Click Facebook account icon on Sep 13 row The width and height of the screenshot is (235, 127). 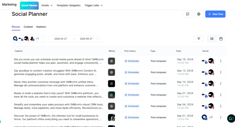tap(205, 73)
